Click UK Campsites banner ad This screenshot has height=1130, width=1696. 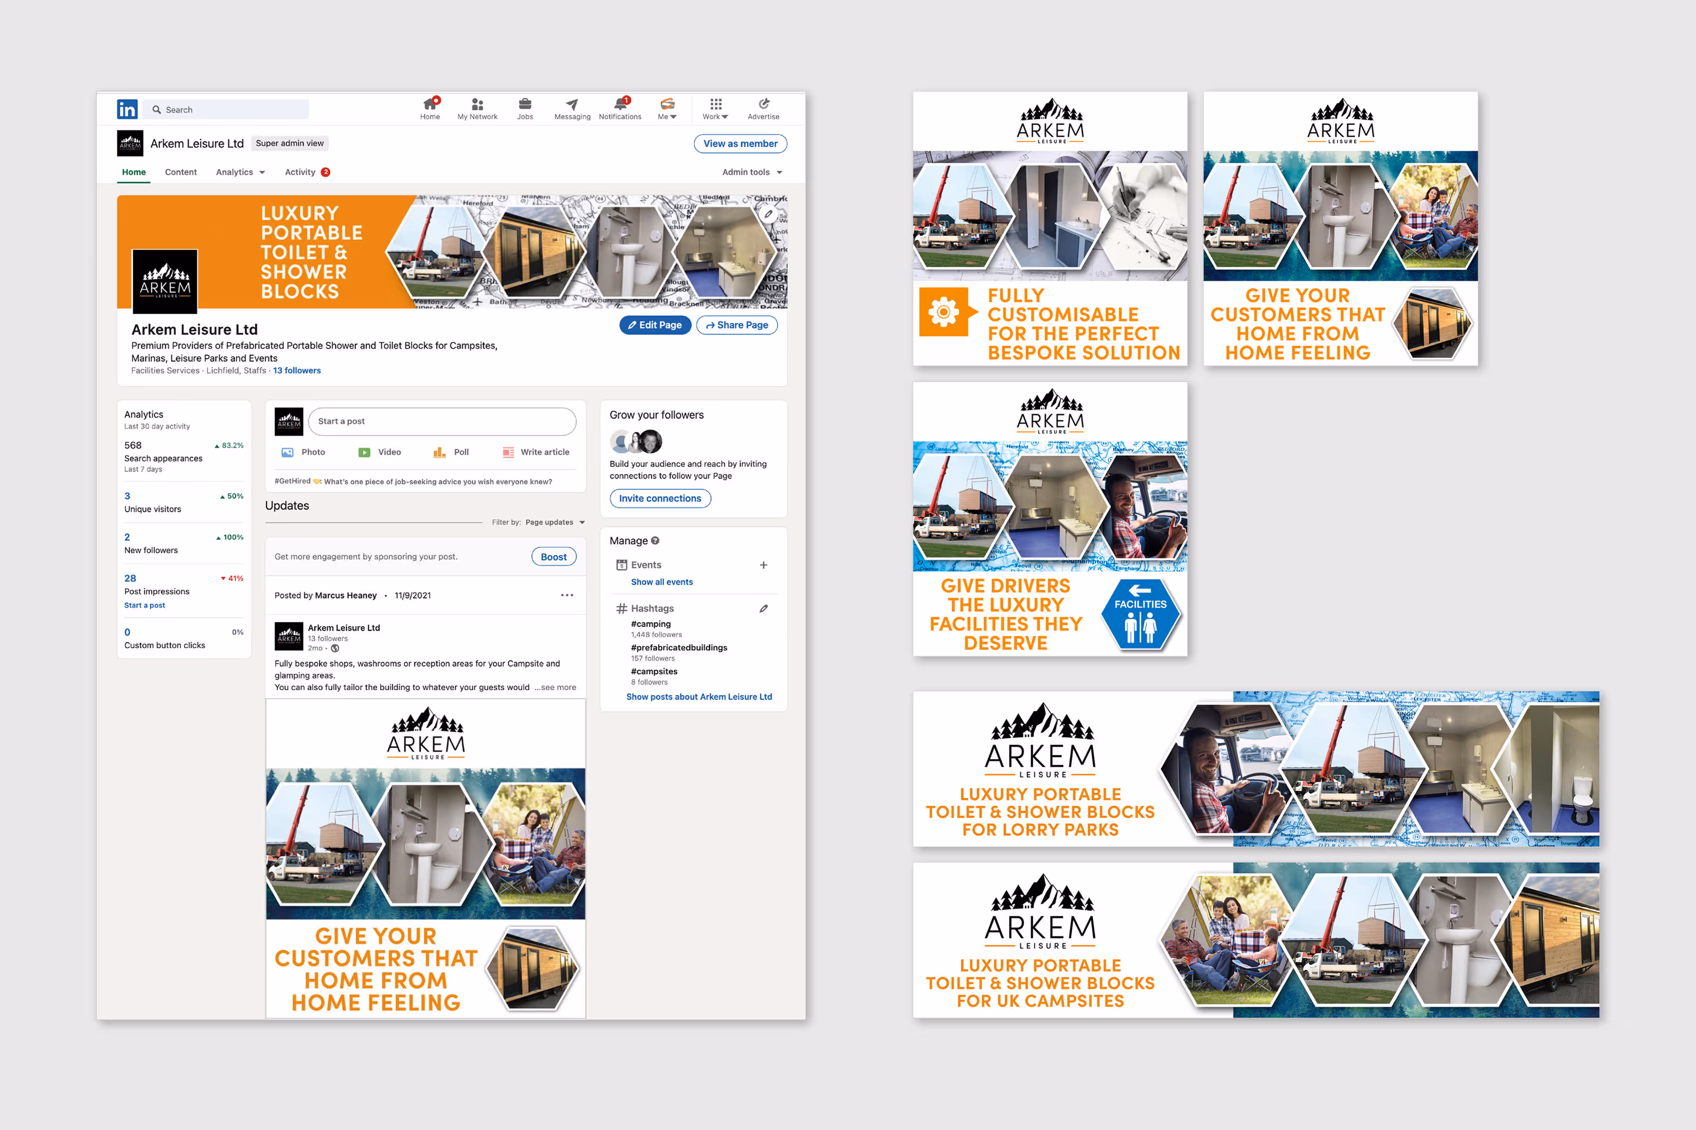(1256, 941)
